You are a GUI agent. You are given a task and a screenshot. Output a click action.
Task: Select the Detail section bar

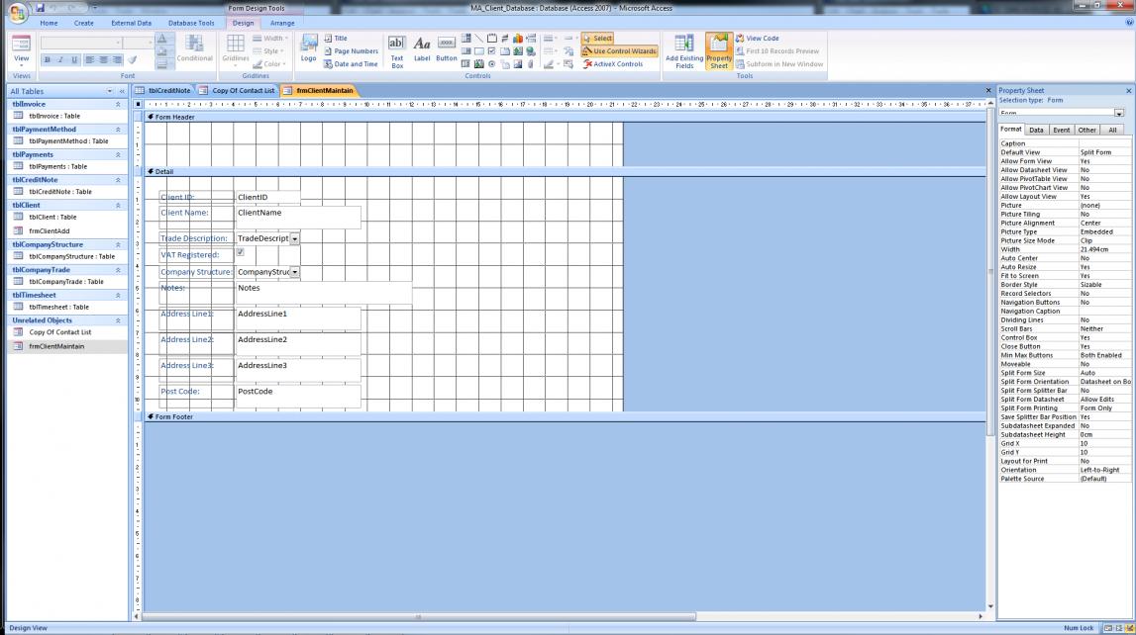coord(566,172)
